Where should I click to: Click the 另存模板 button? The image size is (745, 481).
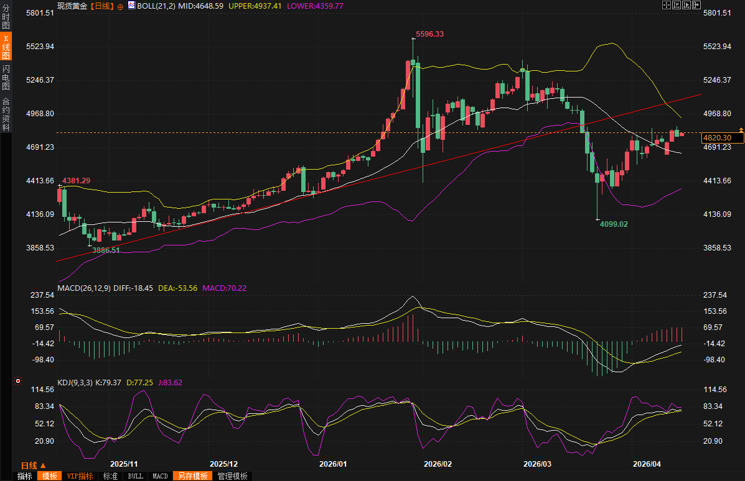point(192,476)
